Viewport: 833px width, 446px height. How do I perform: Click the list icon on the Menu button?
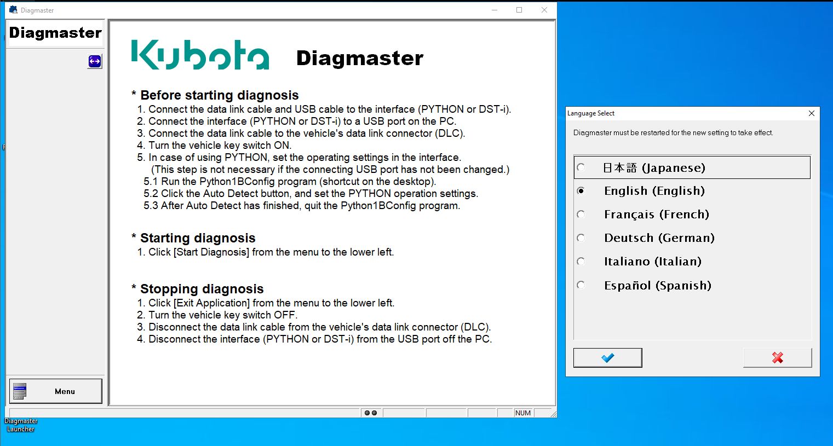19,391
